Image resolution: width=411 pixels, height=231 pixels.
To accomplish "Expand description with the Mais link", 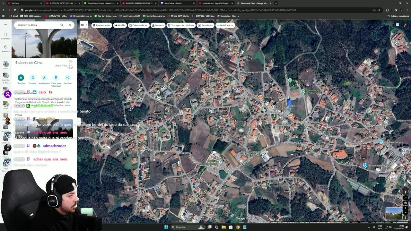I will [68, 105].
